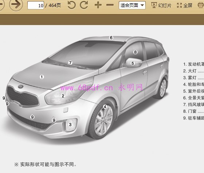The width and height of the screenshot is (204, 173).
Task: Open the 适合页面 zoom dropdown
Action: tap(132, 5)
